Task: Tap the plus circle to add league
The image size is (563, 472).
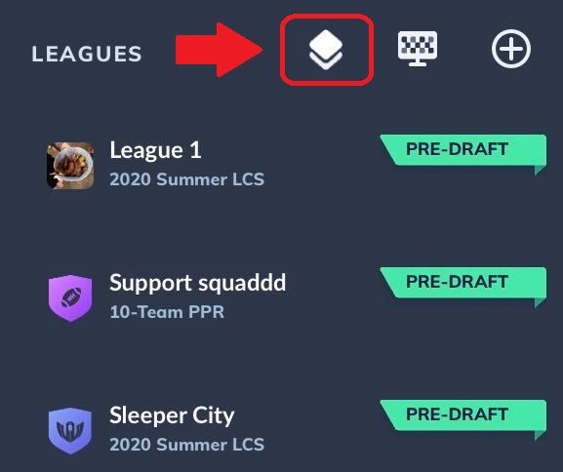Action: (x=511, y=49)
